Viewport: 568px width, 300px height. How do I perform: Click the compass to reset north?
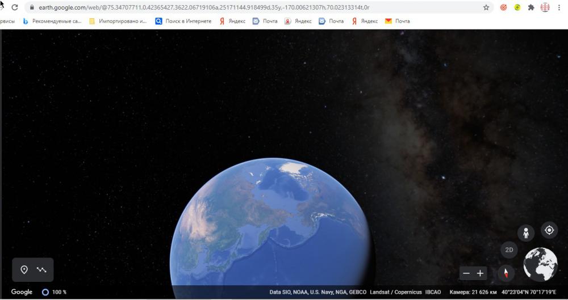(506, 273)
